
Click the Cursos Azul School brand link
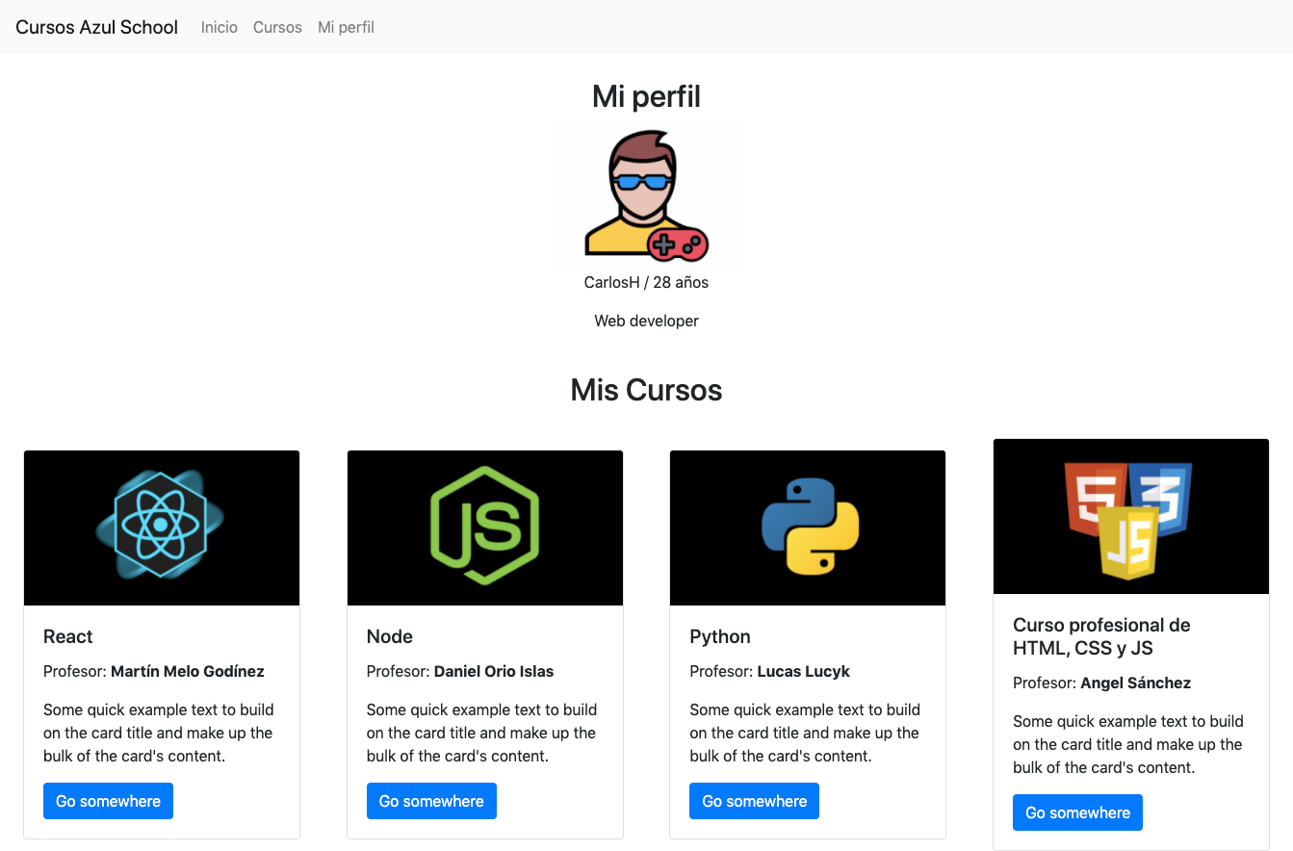[x=97, y=27]
